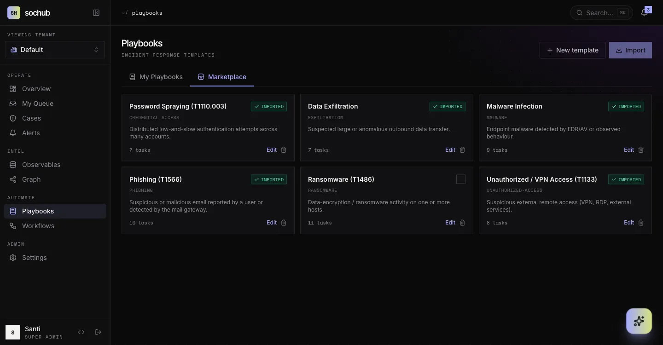Image resolution: width=663 pixels, height=345 pixels.
Task: Open Cases in sidebar
Action: pos(55,118)
